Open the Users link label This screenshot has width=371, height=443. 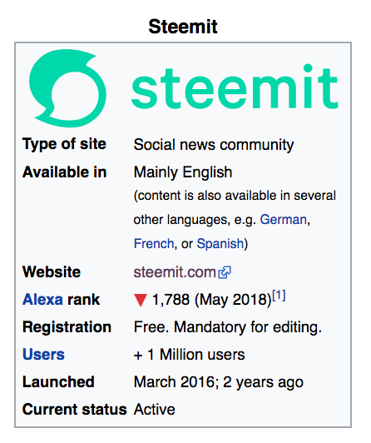coord(43,354)
